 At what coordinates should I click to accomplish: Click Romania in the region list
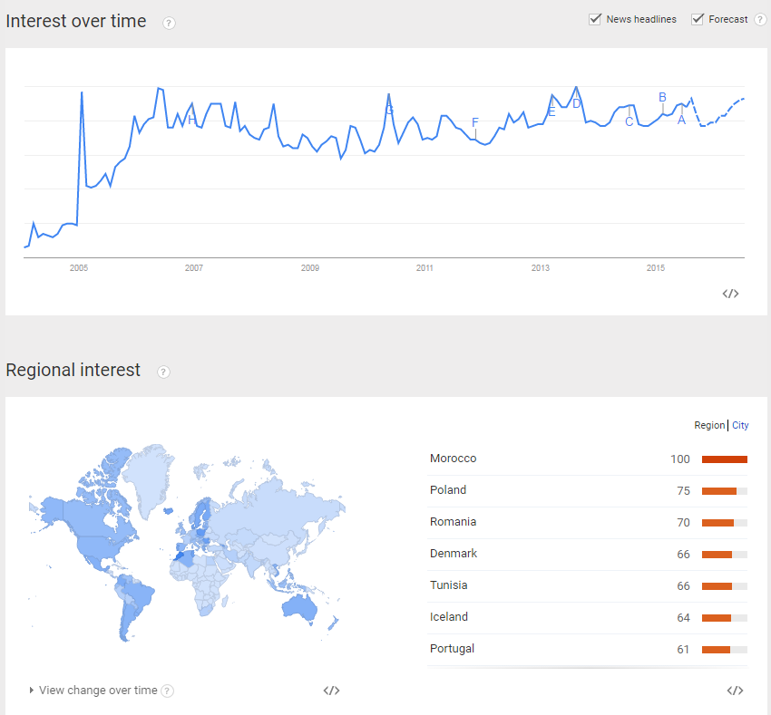(453, 522)
